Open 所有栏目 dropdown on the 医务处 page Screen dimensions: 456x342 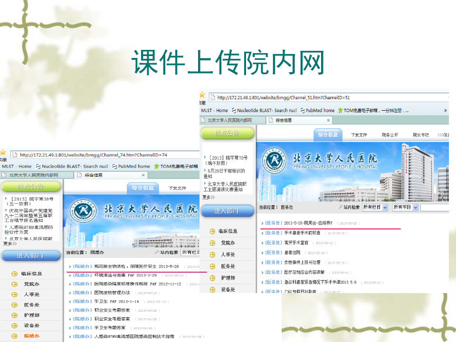click(x=375, y=208)
